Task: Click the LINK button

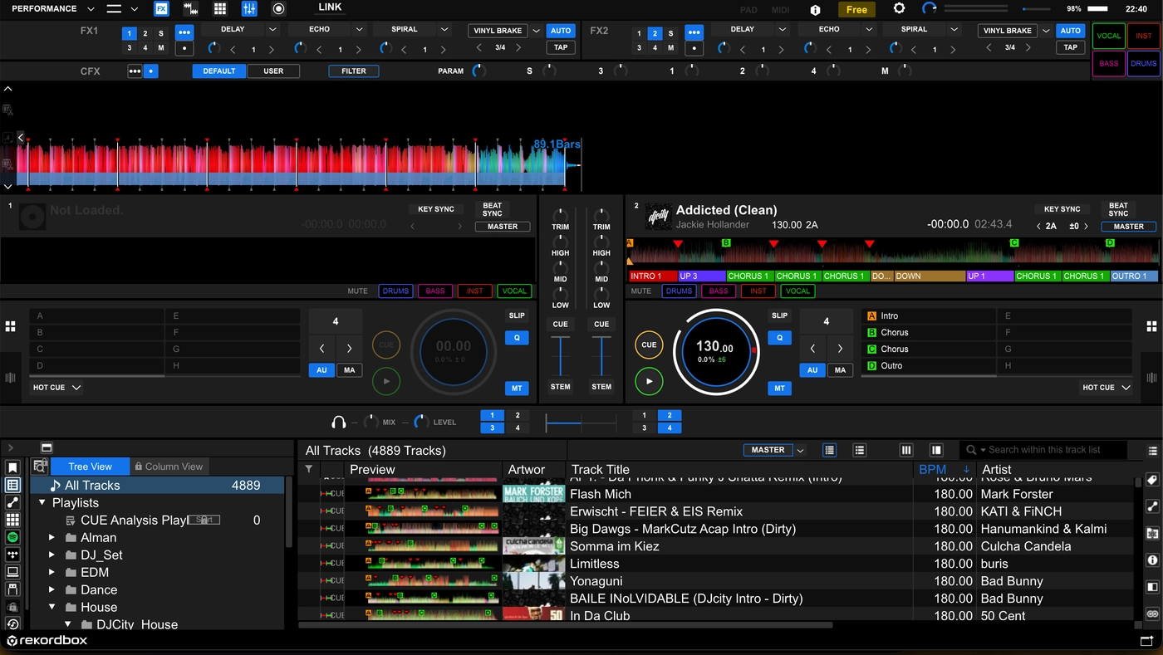Action: [330, 7]
